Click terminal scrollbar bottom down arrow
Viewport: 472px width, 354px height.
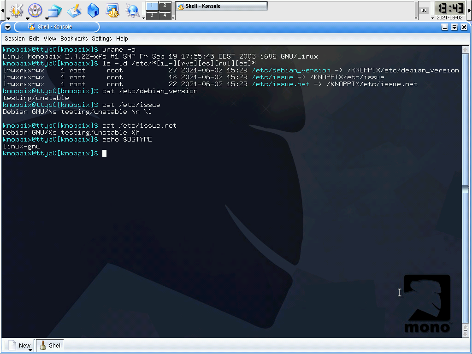click(x=466, y=334)
